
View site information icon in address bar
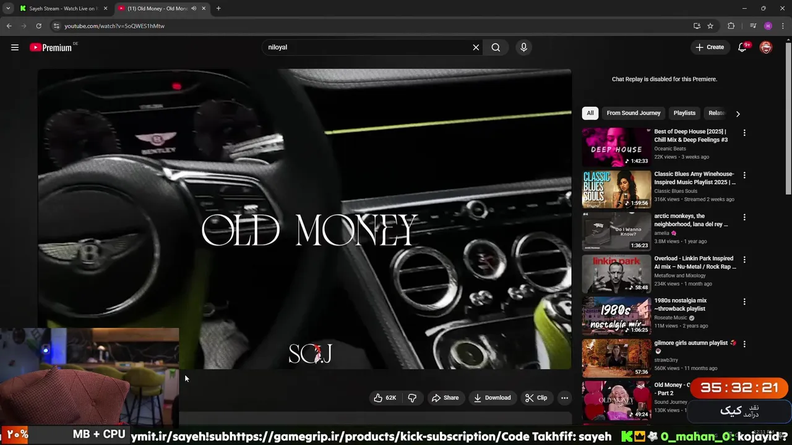pyautogui.click(x=56, y=26)
